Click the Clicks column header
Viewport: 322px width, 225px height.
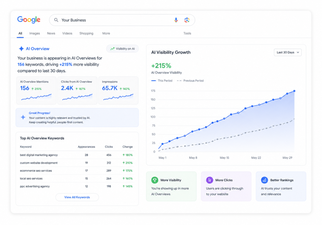(108, 147)
